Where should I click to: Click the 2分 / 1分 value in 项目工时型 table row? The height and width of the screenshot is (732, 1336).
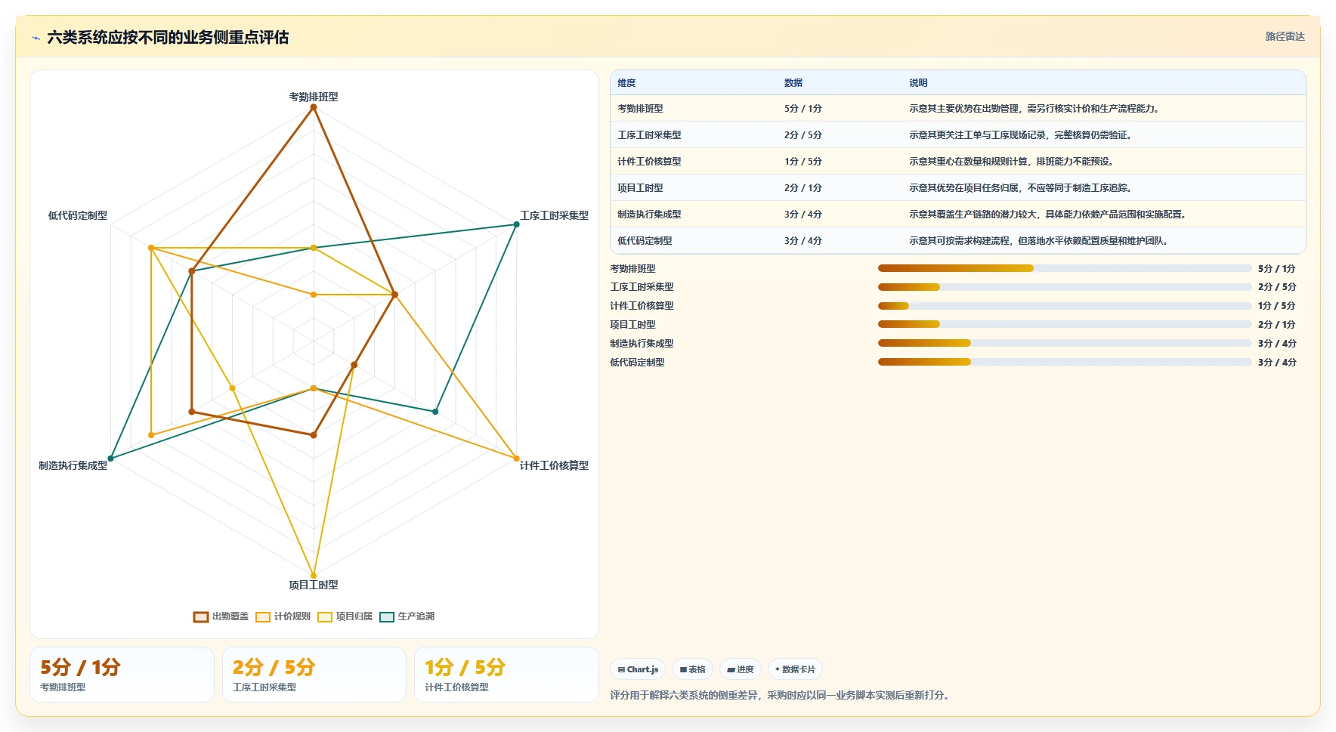tap(803, 188)
